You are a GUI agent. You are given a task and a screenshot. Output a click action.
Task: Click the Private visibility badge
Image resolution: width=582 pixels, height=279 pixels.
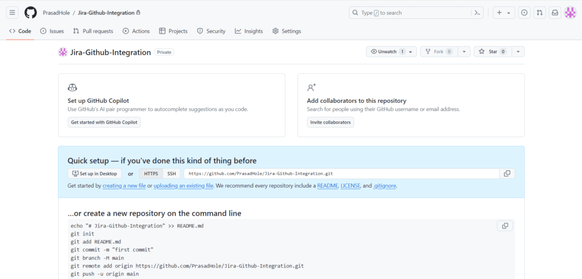(x=164, y=52)
